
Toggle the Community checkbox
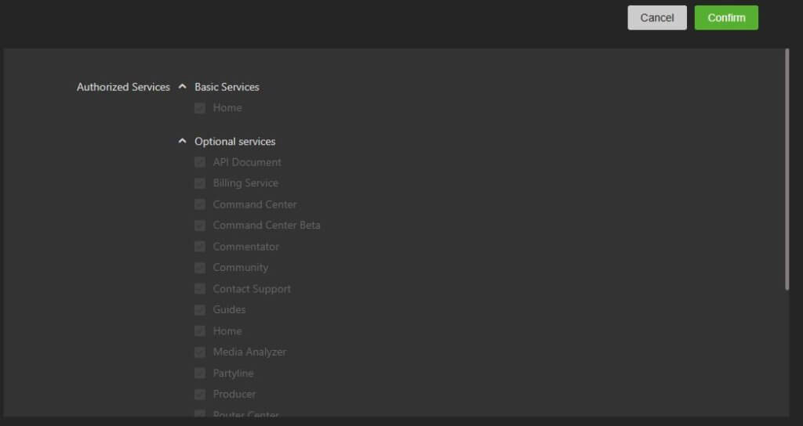click(x=200, y=268)
